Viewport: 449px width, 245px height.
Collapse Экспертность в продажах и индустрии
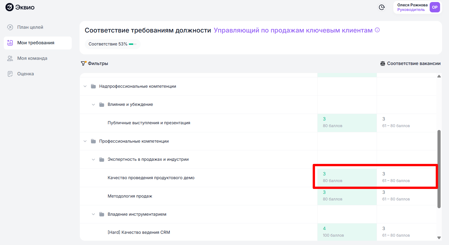[x=93, y=160]
